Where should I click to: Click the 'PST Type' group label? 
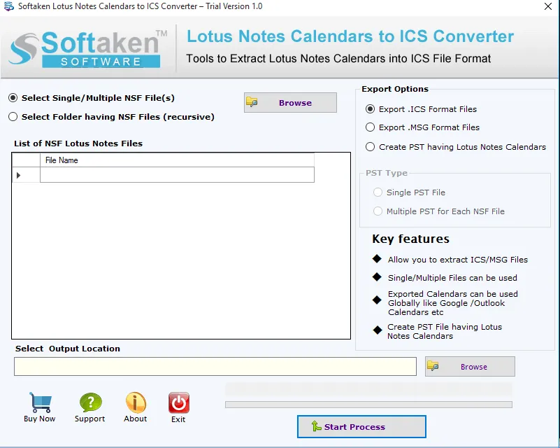[387, 173]
